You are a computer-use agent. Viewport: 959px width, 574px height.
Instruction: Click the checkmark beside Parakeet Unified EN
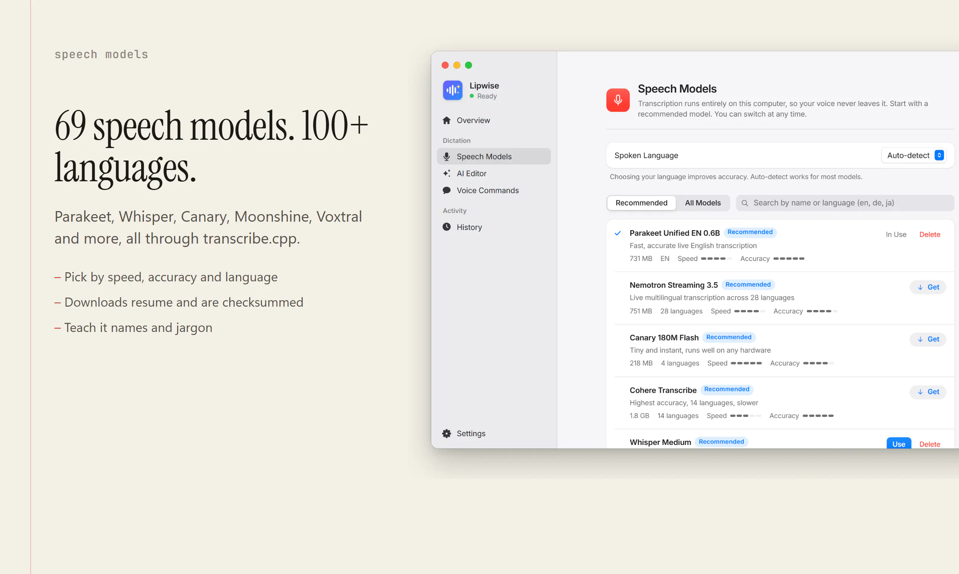point(618,233)
